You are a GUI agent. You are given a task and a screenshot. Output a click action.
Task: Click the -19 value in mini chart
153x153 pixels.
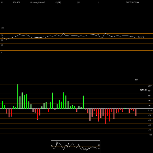coord(99,149)
